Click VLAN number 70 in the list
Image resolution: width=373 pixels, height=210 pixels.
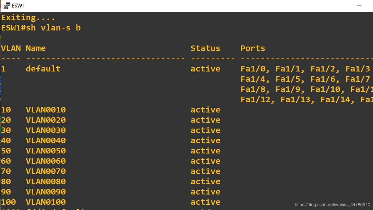tap(6, 171)
